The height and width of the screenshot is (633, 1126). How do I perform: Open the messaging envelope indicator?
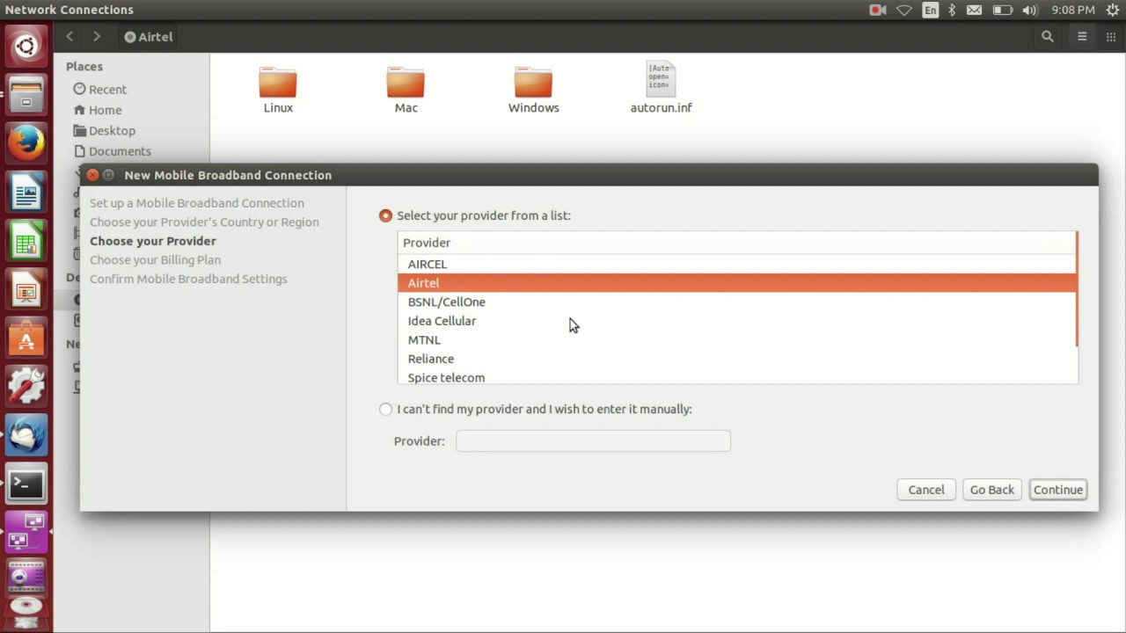[974, 11]
